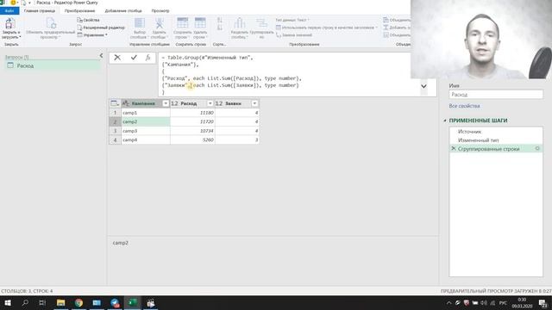Screen dimensions: 552x310
Task: Select row number 3 header
Action: pyautogui.click(x=115, y=131)
